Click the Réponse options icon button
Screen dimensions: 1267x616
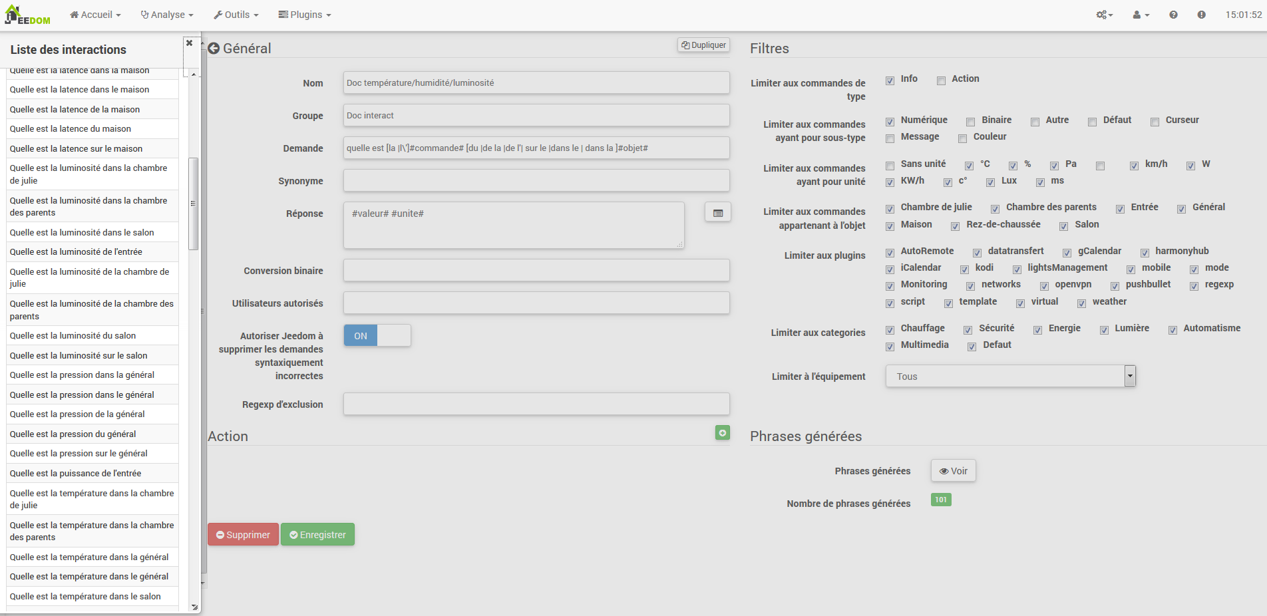coord(717,213)
